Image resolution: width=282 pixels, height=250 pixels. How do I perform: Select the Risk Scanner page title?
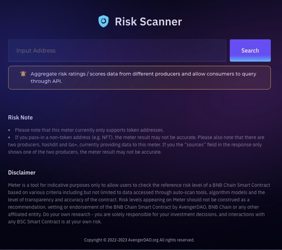(x=148, y=22)
